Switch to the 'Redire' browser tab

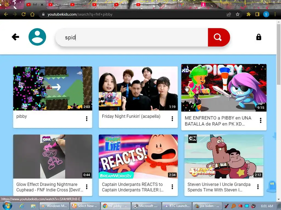point(167,5)
